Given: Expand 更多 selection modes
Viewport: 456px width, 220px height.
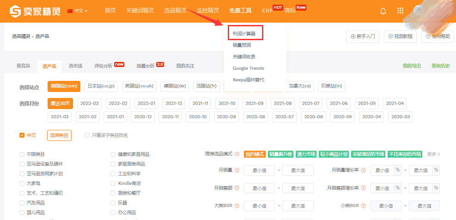Looking at the screenshot, I should (434, 154).
